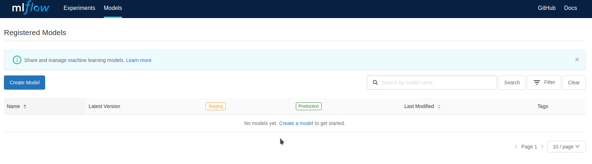Click the Create Model button
This screenshot has height=164, width=592.
25,83
